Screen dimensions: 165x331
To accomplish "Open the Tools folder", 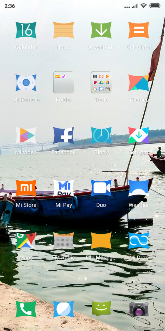I will click(x=101, y=82).
